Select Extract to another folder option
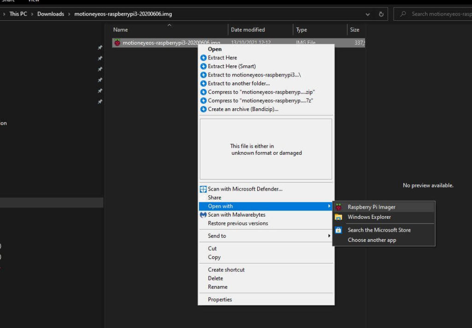The width and height of the screenshot is (472, 328). (x=239, y=83)
